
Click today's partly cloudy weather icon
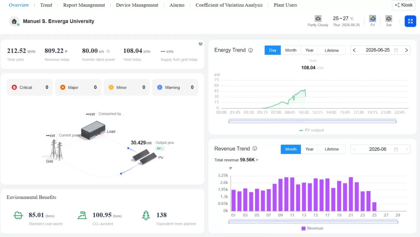click(x=318, y=18)
